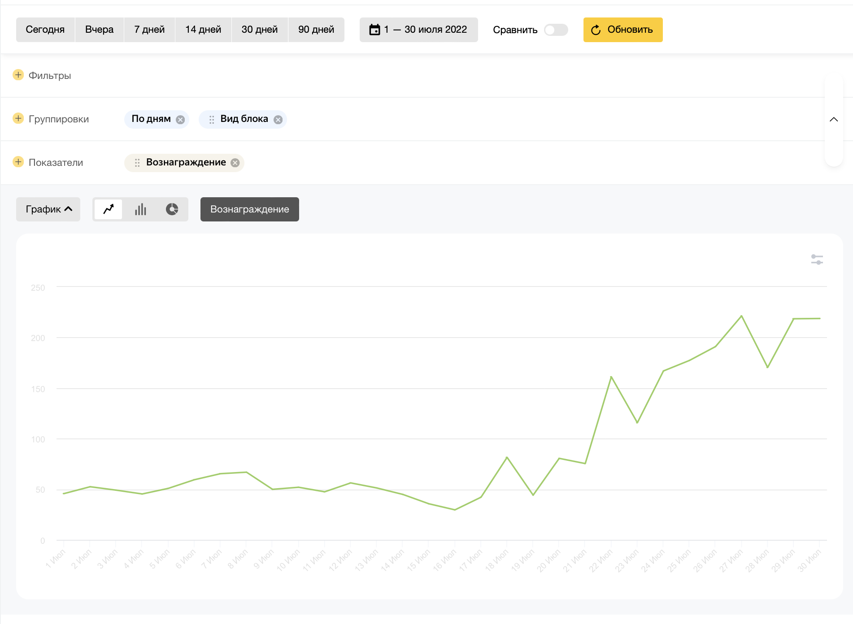Add a grouping with plus icon
The image size is (853, 624).
pyautogui.click(x=18, y=118)
